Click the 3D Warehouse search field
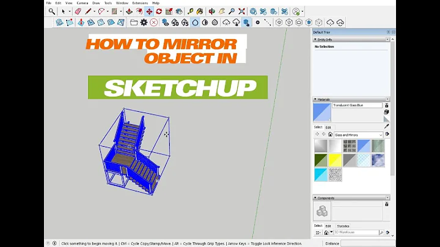Screen dimensions: 440x247 coord(356,232)
